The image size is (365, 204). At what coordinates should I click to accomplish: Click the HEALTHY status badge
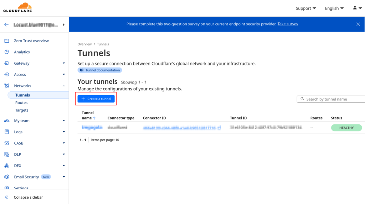(346, 128)
